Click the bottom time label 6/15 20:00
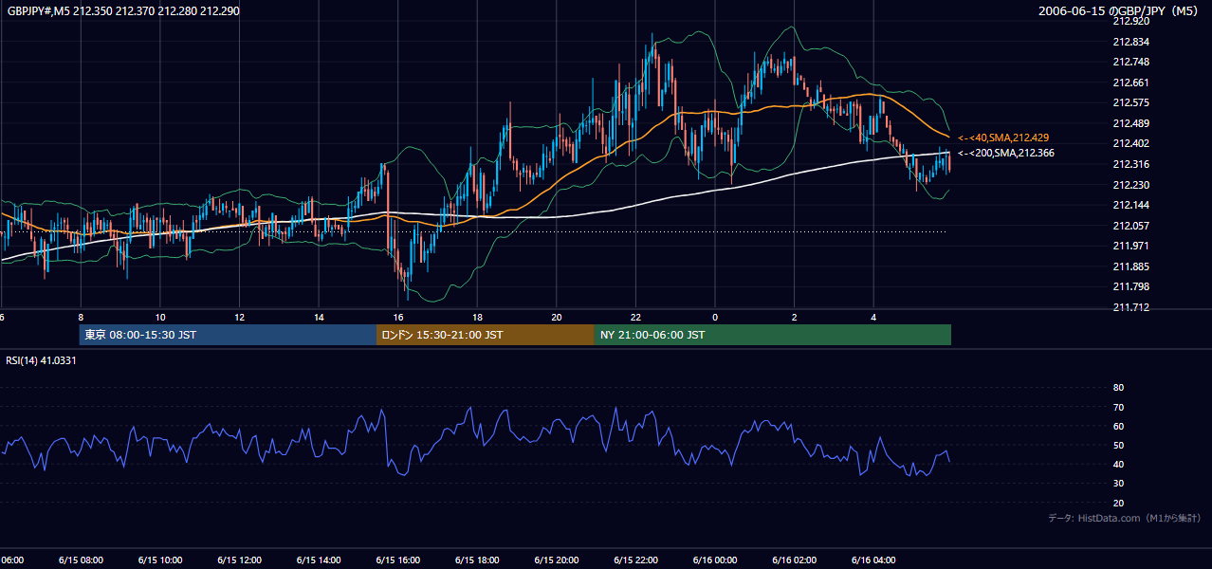This screenshot has width=1212, height=569. [557, 560]
